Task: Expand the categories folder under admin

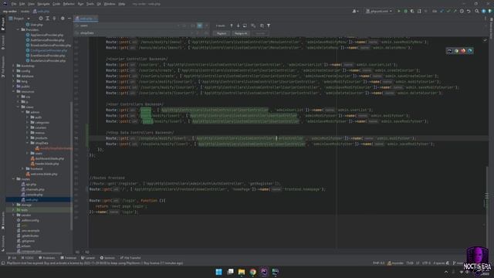Action: 28,122
